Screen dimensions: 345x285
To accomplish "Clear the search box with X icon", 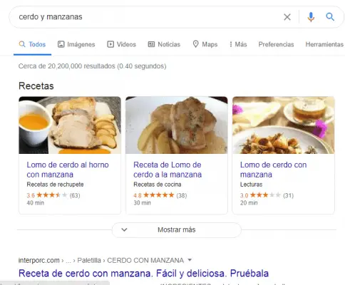I will click(287, 17).
